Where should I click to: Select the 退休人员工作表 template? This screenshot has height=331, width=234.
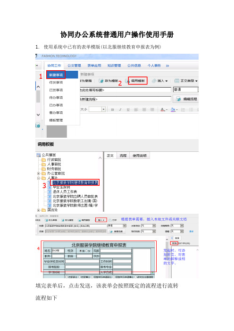coord(65,192)
